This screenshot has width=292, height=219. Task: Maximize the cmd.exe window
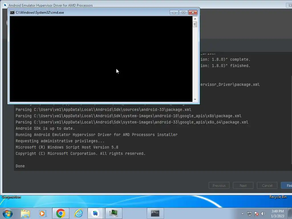[183, 13]
